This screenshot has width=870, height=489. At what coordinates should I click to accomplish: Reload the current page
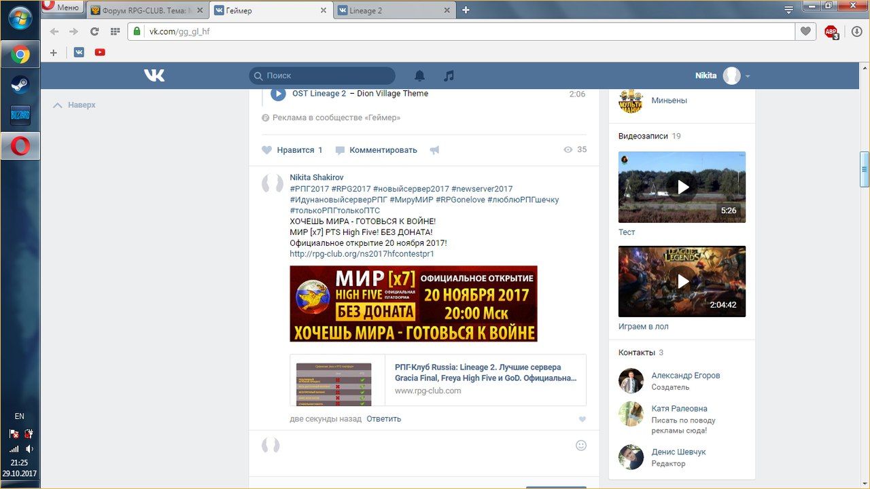94,31
